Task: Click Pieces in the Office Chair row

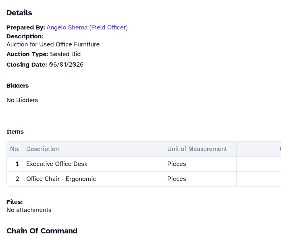Action: coord(177,179)
